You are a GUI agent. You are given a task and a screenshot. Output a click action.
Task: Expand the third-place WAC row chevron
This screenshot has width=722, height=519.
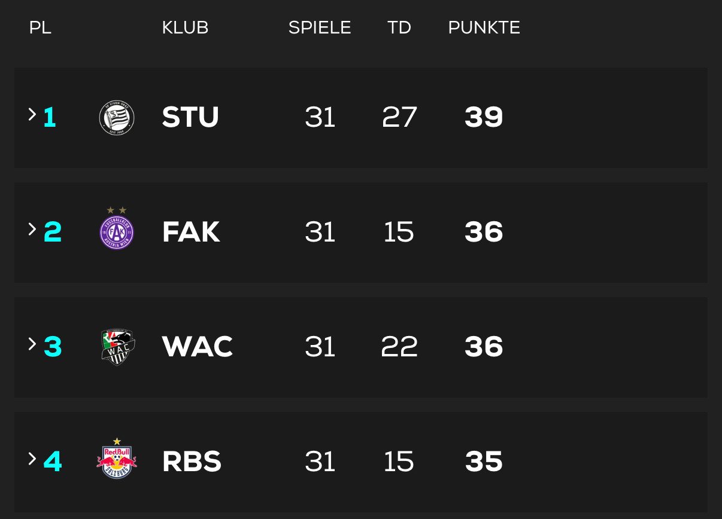32,344
